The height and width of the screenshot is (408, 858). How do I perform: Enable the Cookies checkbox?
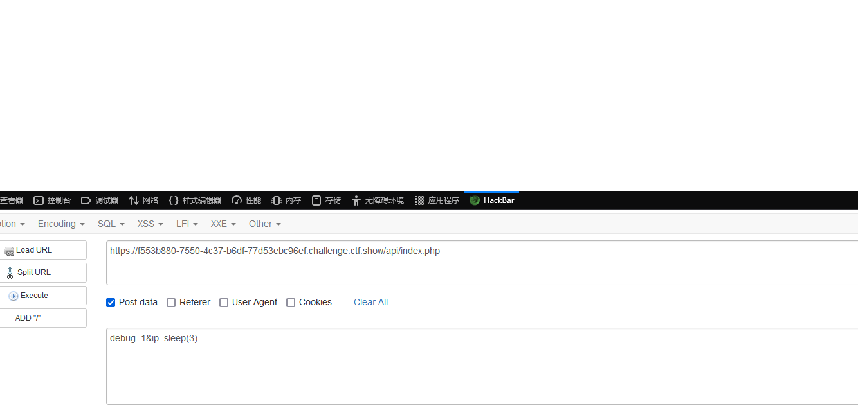coord(291,303)
